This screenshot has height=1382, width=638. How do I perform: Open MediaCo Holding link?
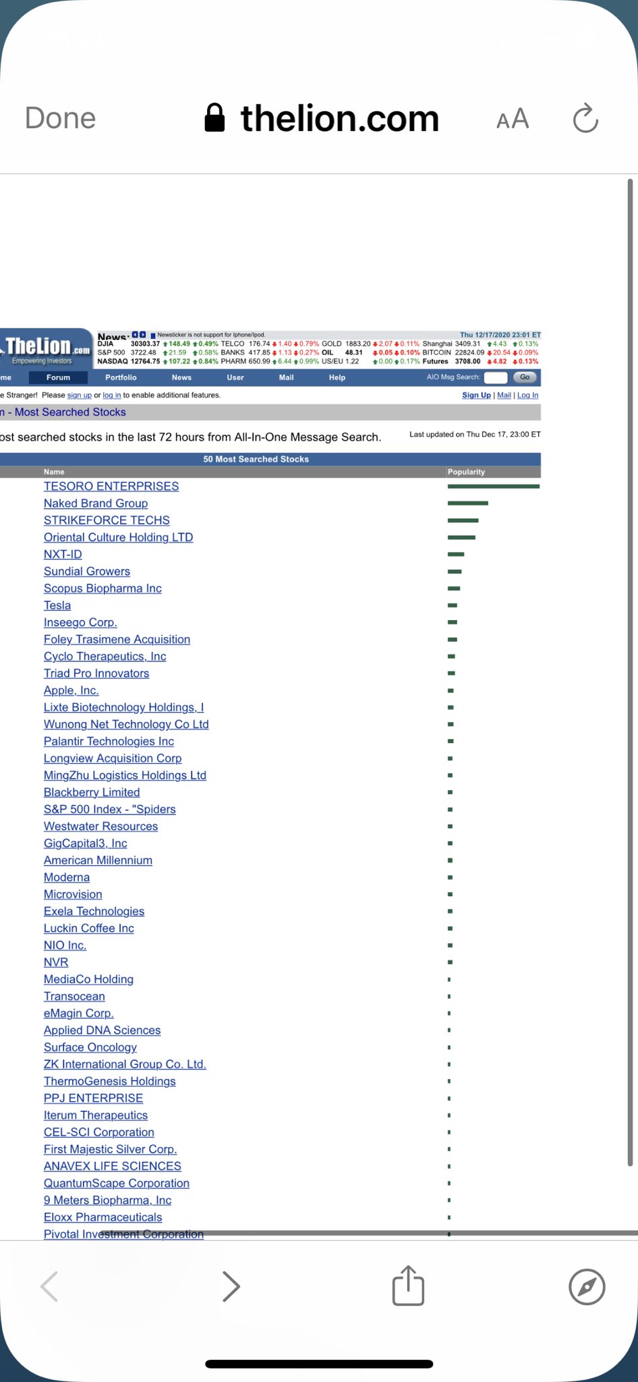click(88, 979)
